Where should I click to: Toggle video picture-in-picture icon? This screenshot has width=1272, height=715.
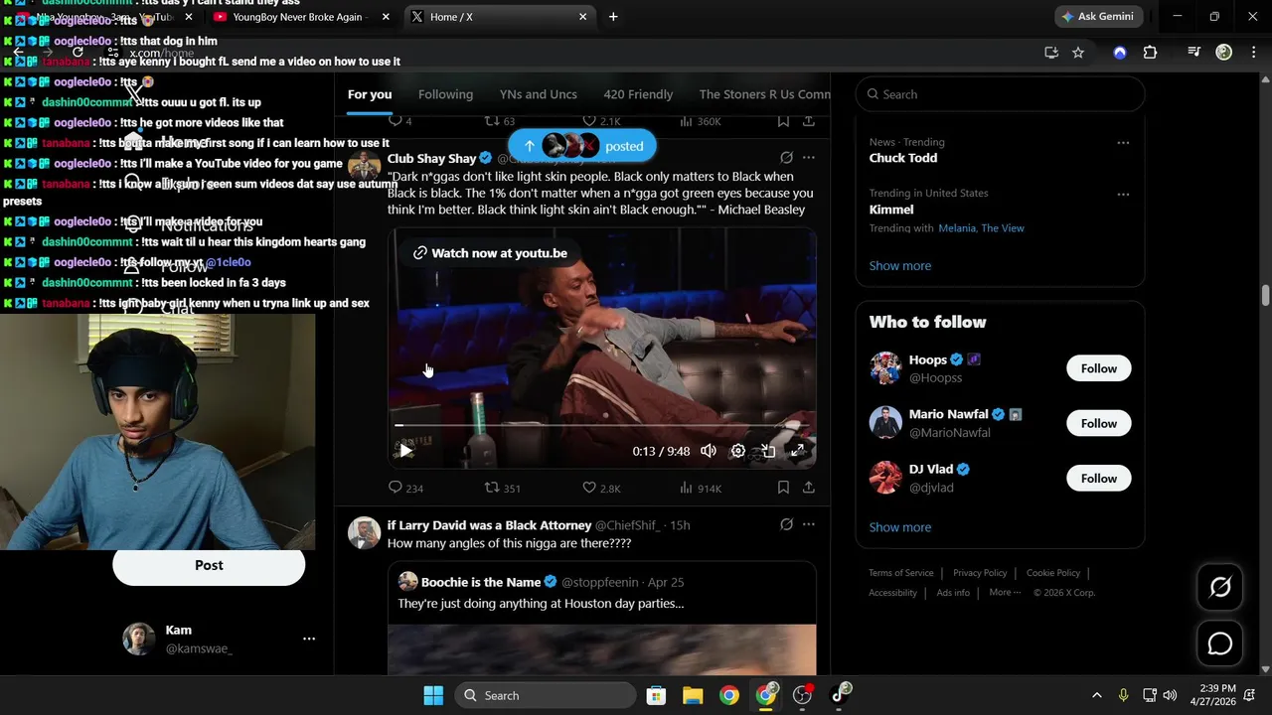(x=768, y=451)
